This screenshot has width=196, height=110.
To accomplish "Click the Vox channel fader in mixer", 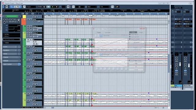I will click(180, 64).
